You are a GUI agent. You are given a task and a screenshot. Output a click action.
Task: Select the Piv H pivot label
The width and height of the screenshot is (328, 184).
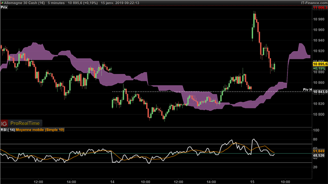point(308,90)
